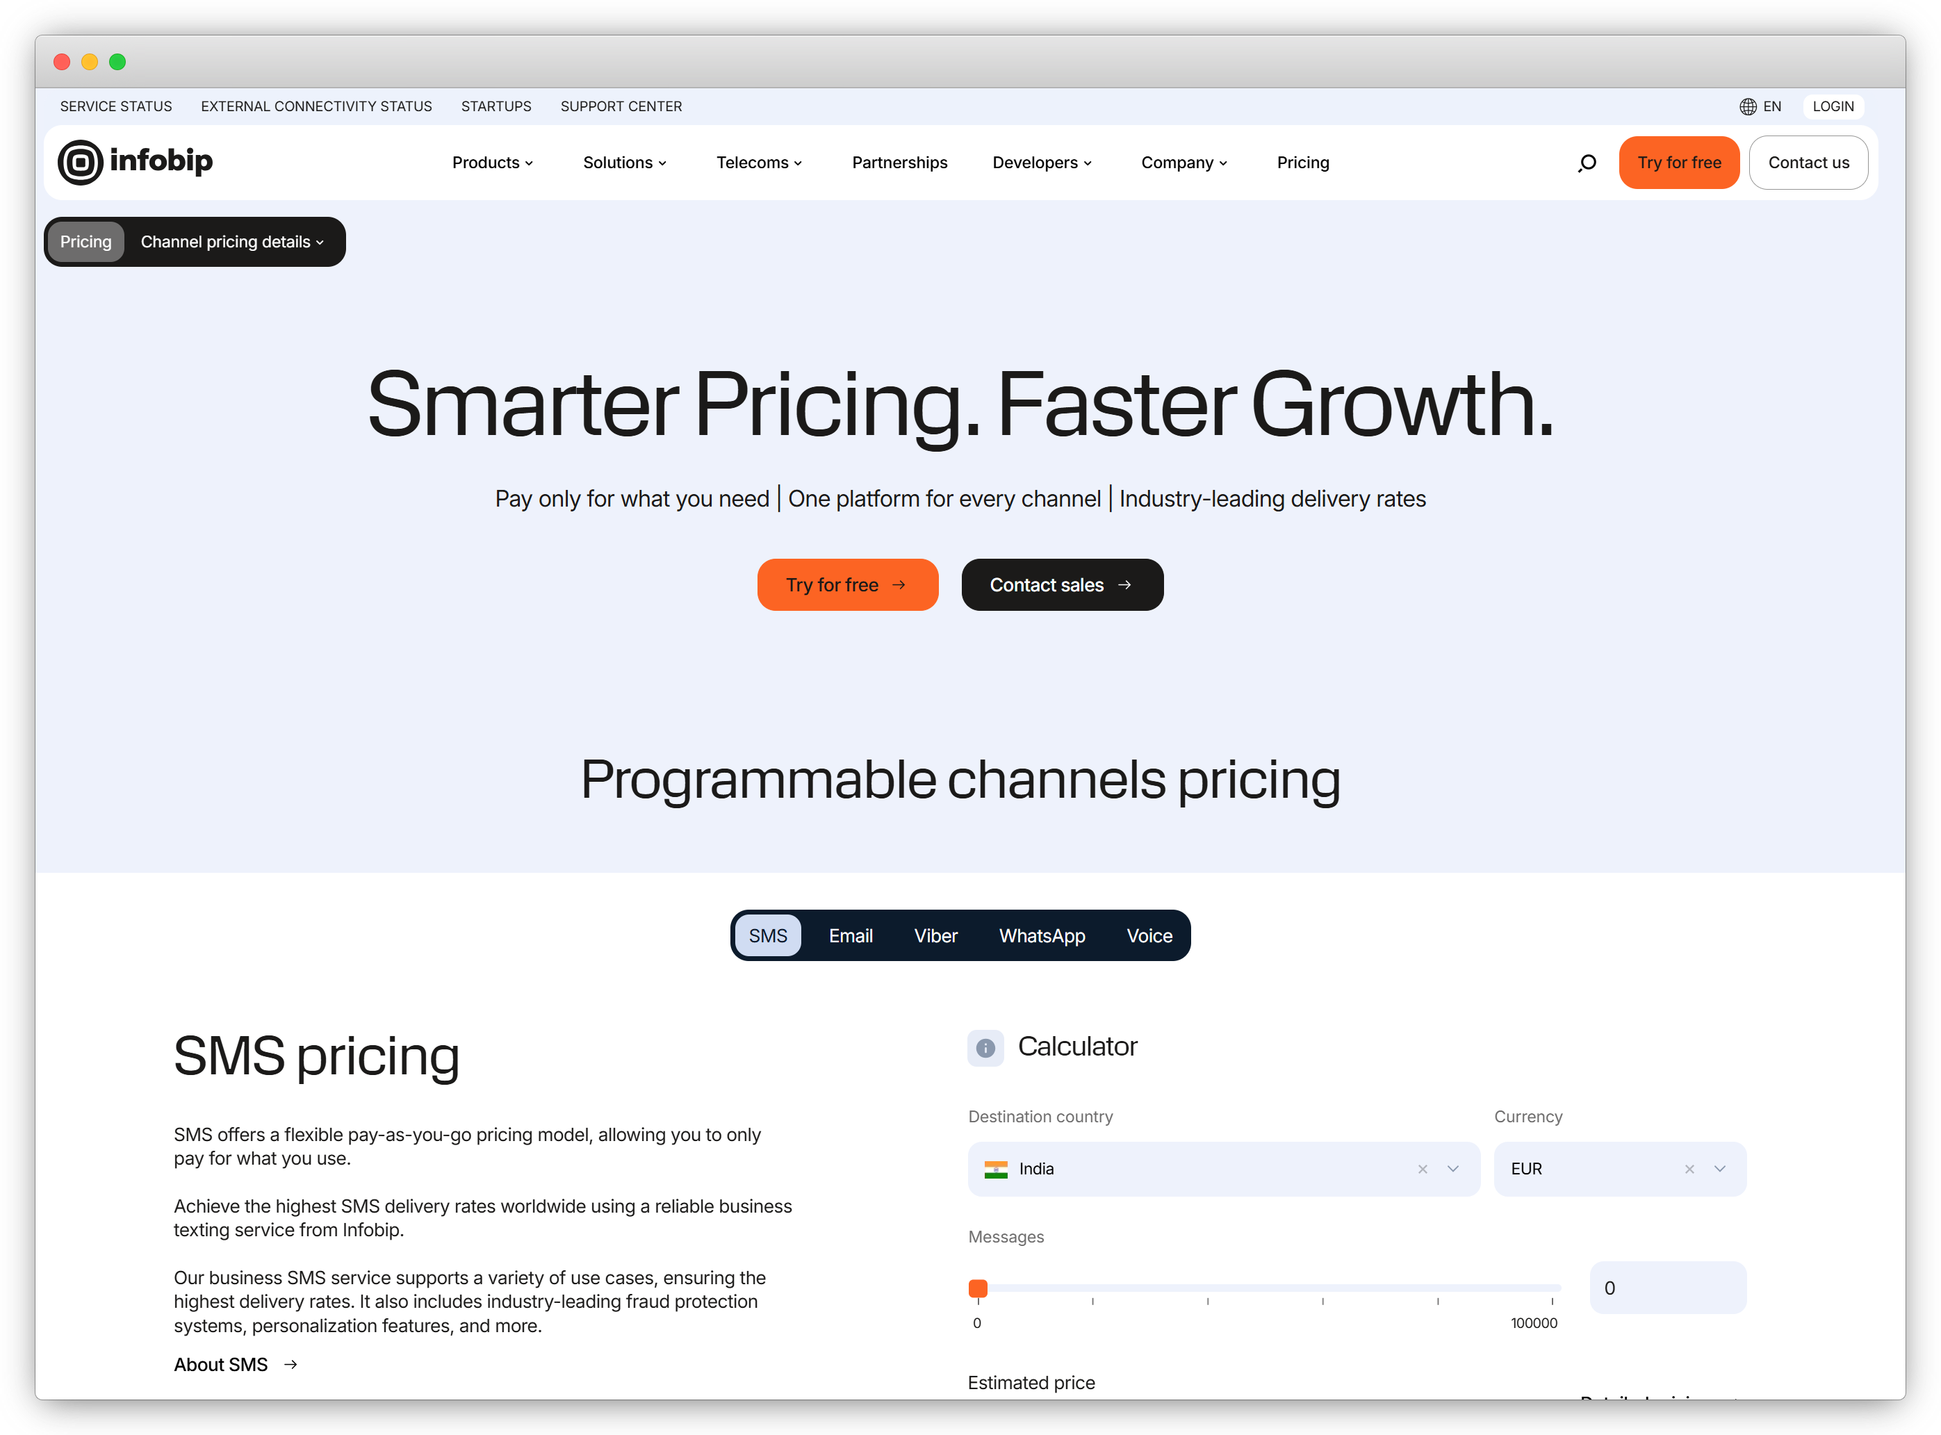Open External Connectivity Status link
1941x1435 pixels.
pyautogui.click(x=316, y=106)
